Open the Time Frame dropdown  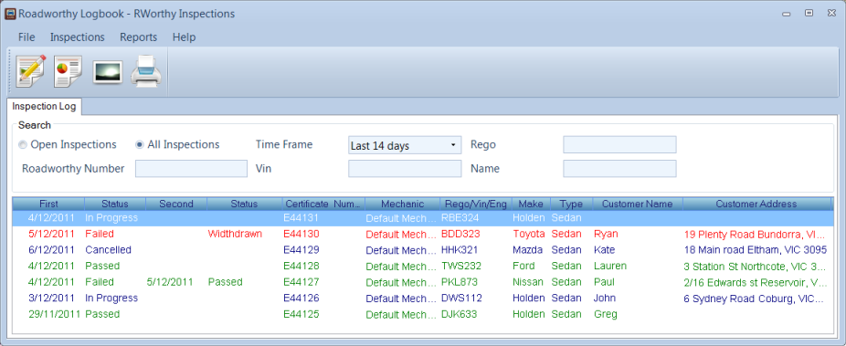405,145
